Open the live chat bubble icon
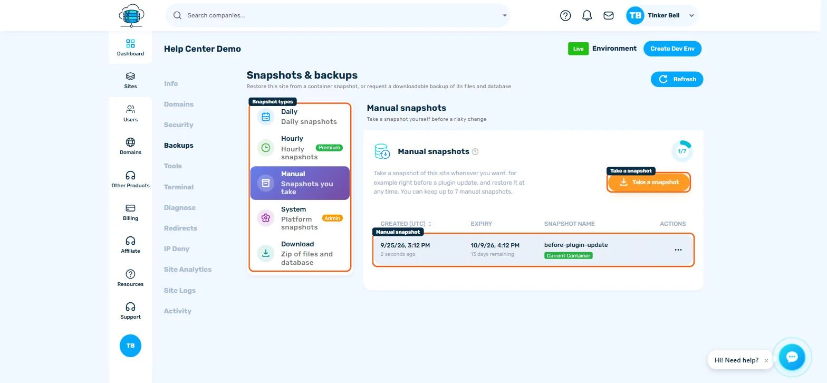 click(792, 357)
